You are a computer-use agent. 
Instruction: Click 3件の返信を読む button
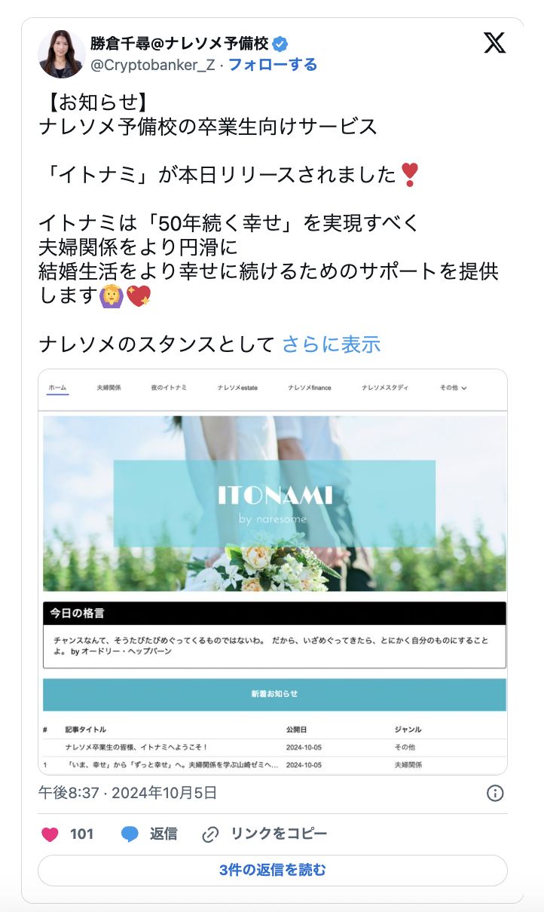click(x=273, y=870)
